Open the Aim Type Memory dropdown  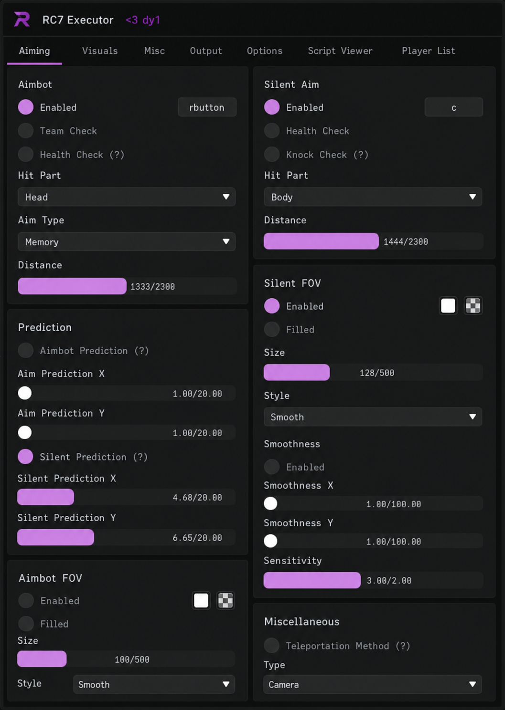pos(127,242)
